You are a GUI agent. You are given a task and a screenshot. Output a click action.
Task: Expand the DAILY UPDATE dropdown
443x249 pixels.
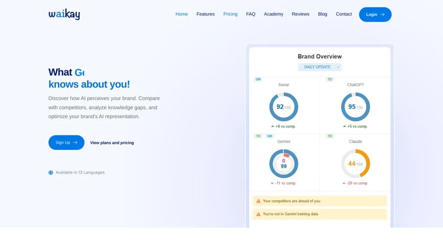tap(320, 67)
